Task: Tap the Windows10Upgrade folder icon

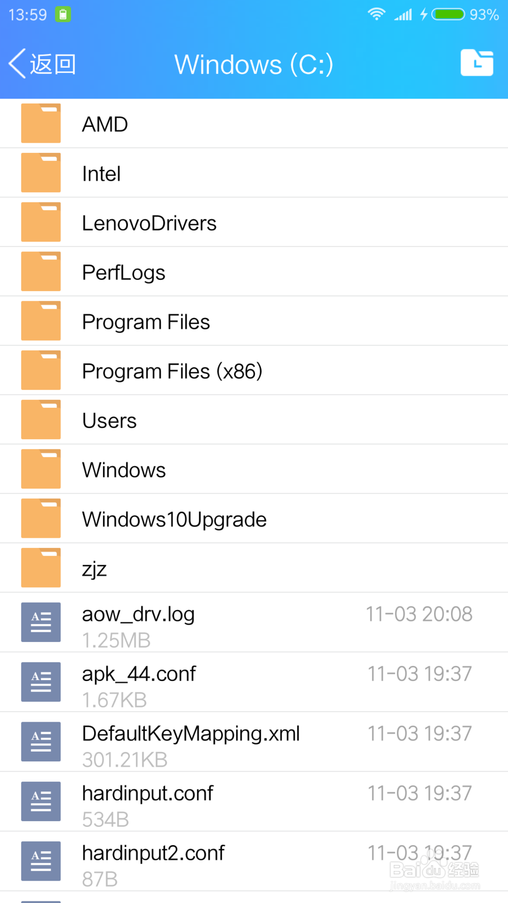Action: pyautogui.click(x=41, y=518)
